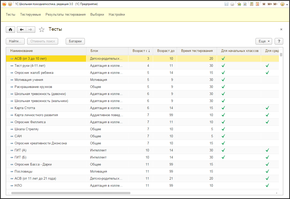
Task: Toggle primary-class checkmark for Мотивация учения
Action: tap(223, 80)
